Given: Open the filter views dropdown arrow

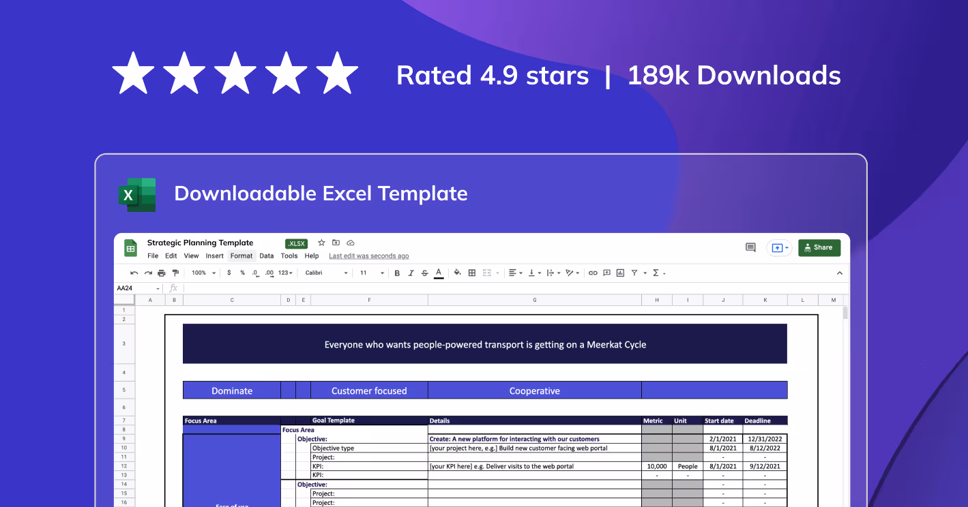Looking at the screenshot, I should 645,273.
